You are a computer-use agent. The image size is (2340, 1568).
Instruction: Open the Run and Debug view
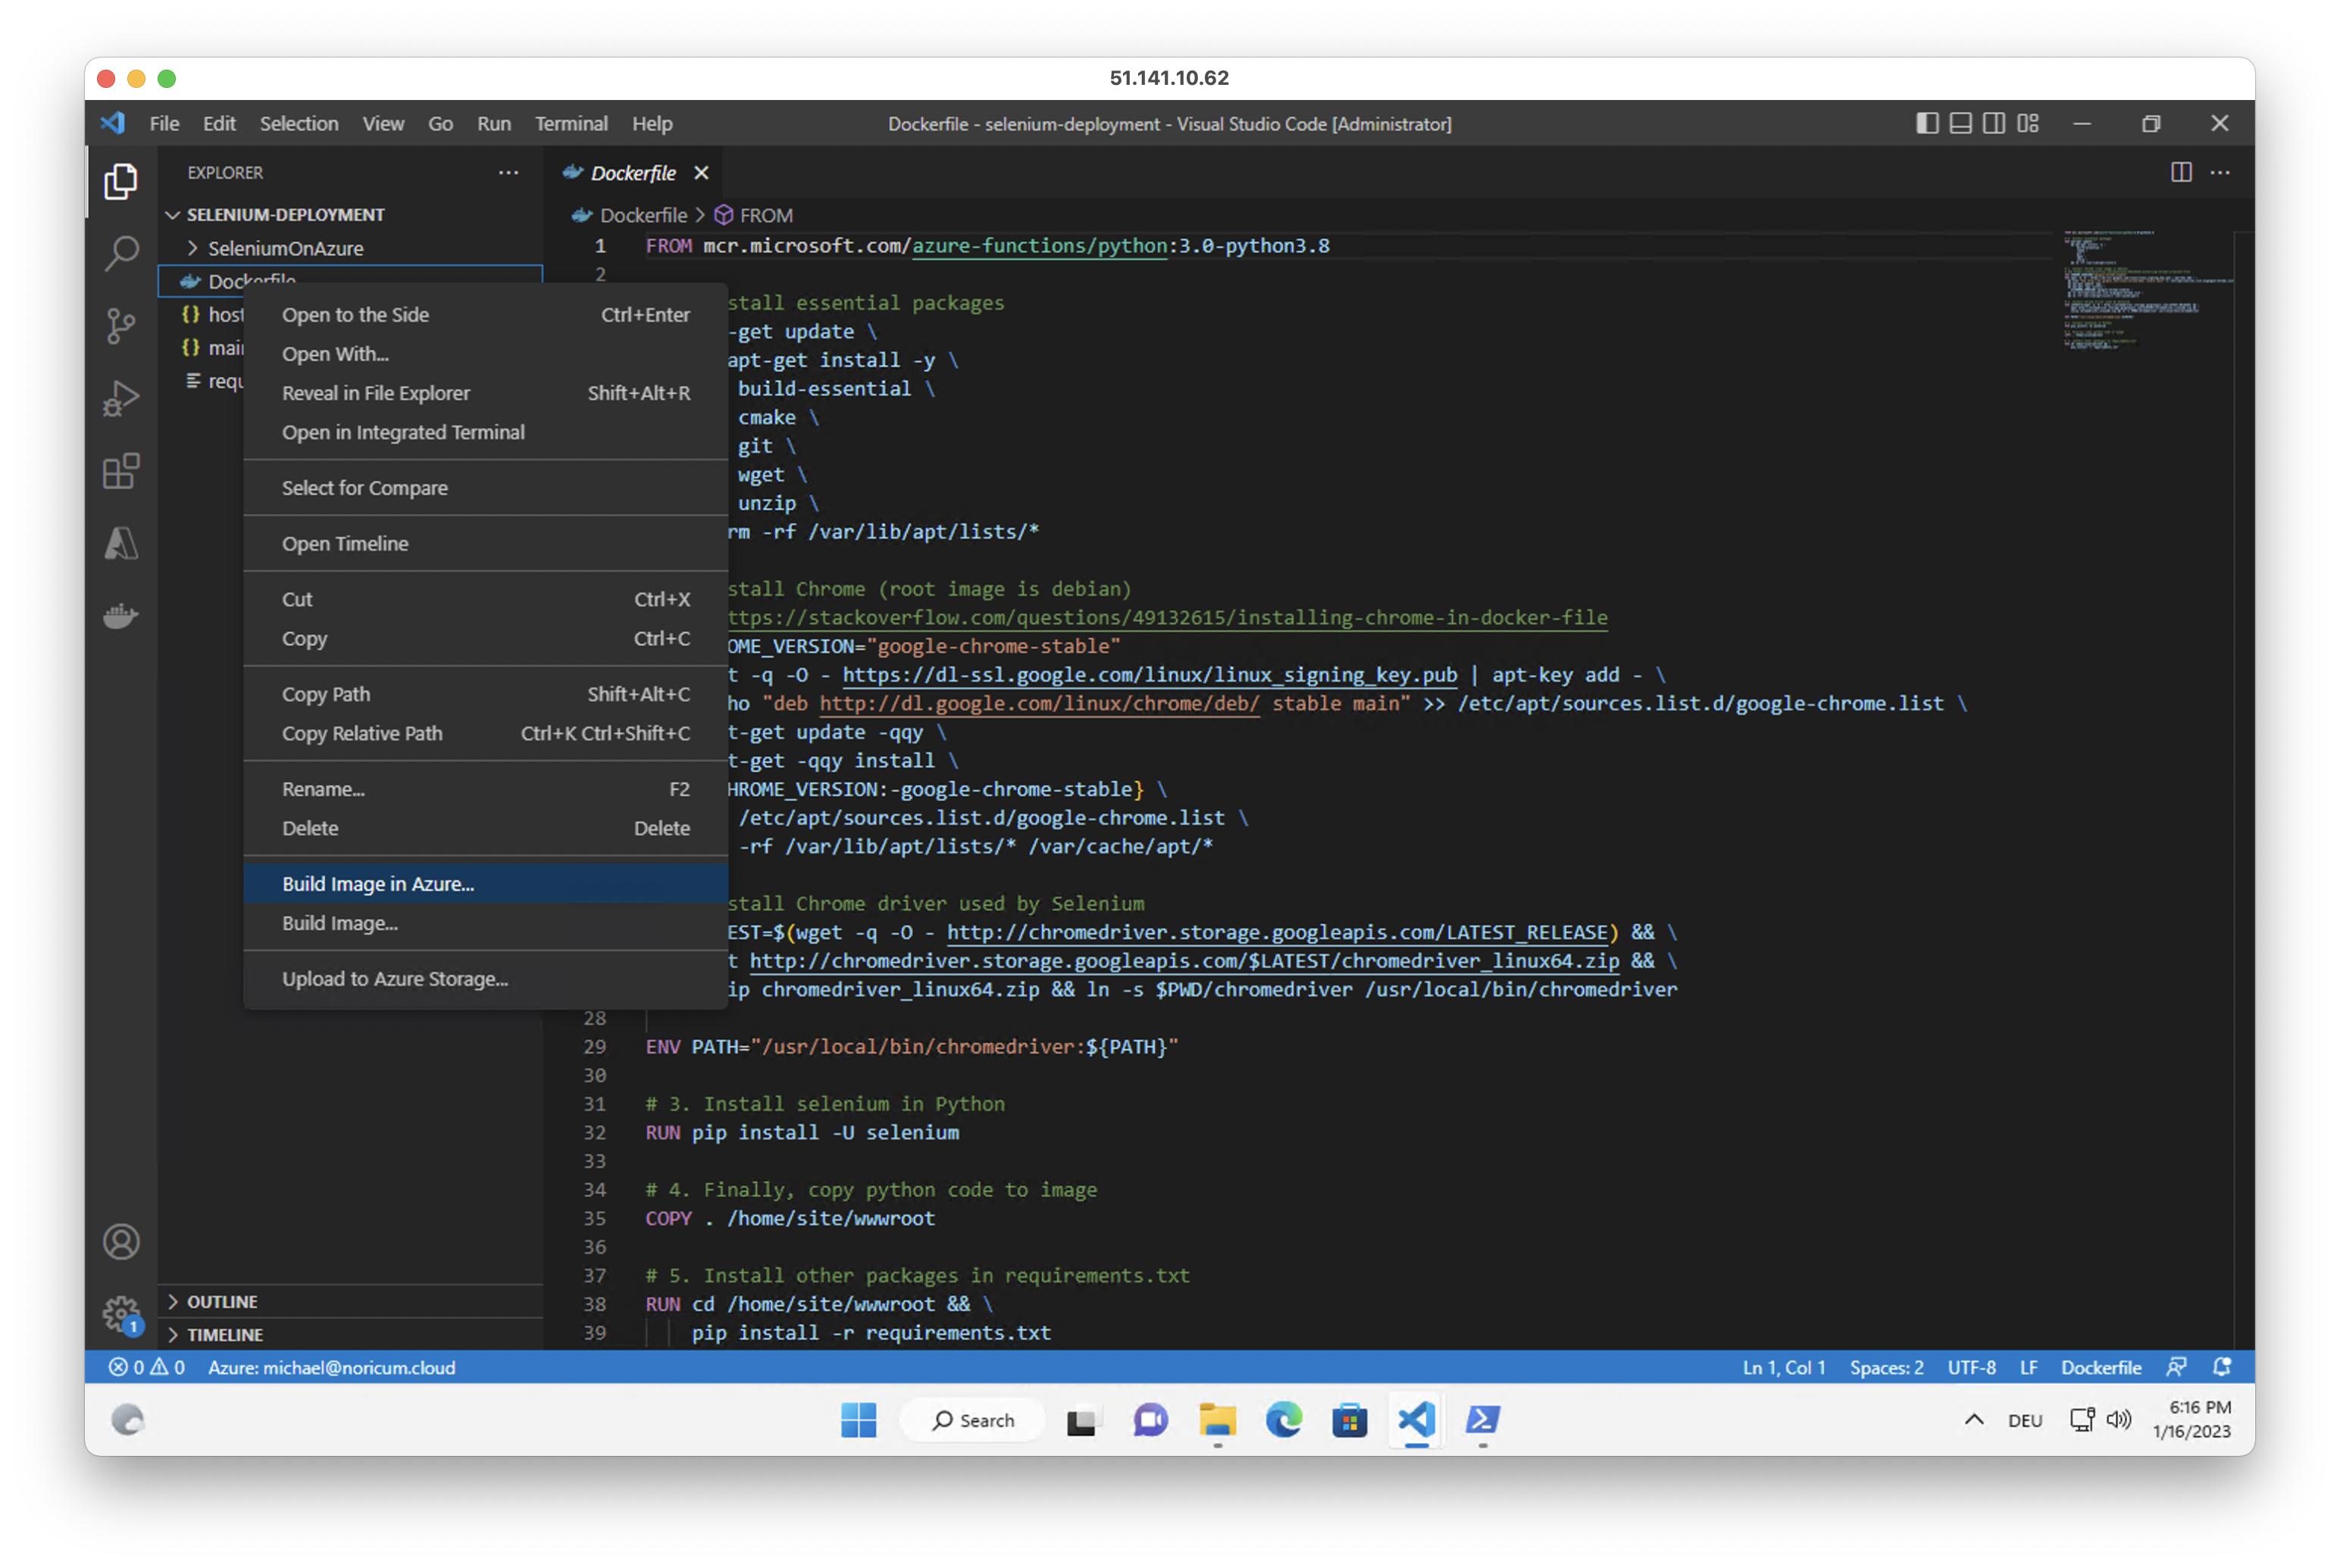(121, 398)
